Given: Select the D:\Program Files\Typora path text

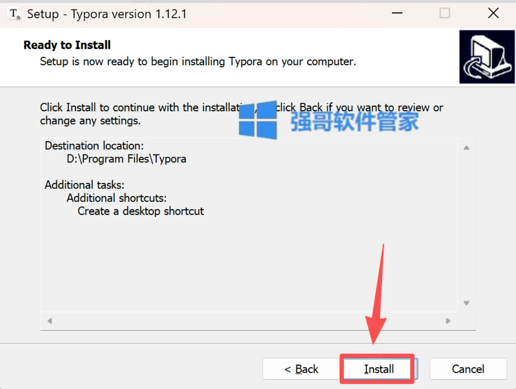Looking at the screenshot, I should (x=126, y=159).
